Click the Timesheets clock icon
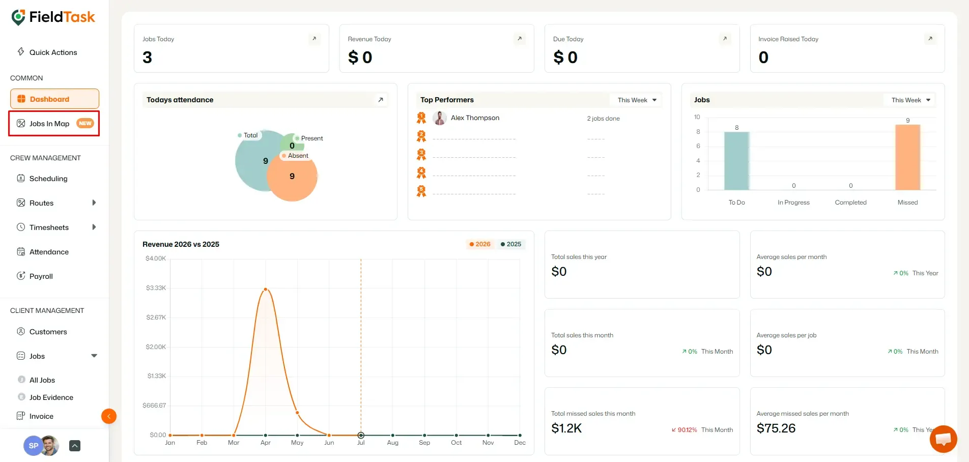Image resolution: width=969 pixels, height=462 pixels. tap(21, 227)
